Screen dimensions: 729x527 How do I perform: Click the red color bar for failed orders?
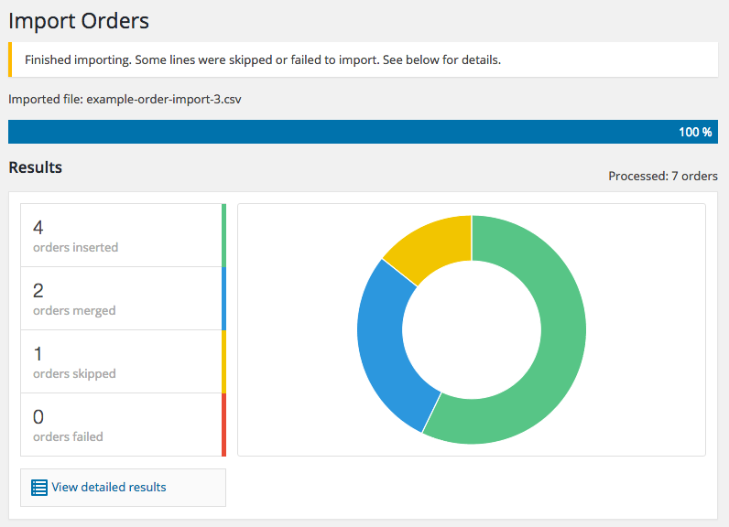(x=223, y=425)
